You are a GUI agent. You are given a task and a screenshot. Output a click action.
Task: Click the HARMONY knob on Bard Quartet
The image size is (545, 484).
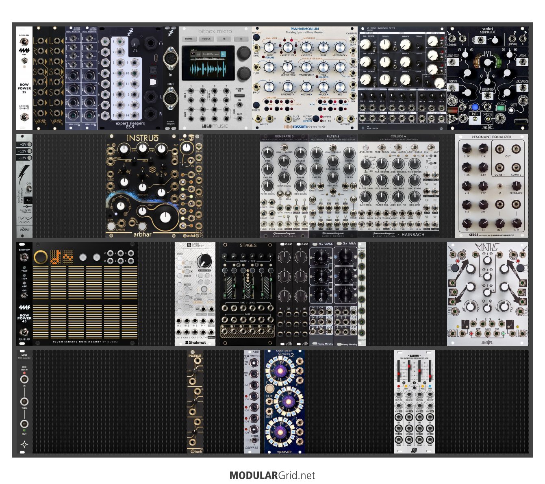204,261
